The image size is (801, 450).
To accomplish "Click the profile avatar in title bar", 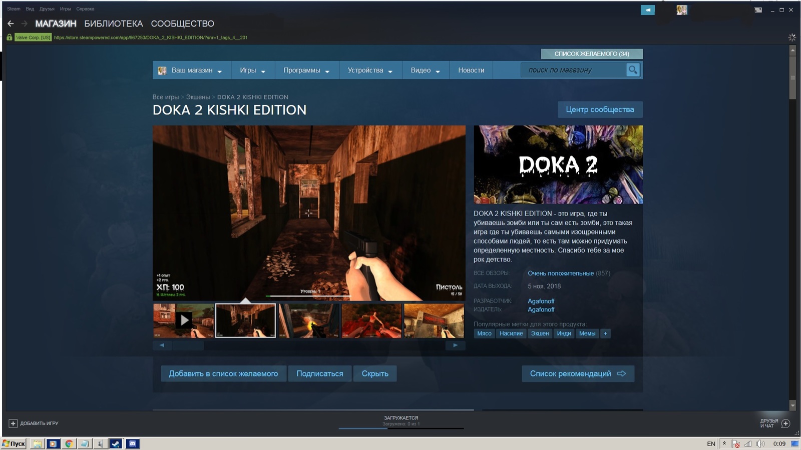I will click(681, 10).
